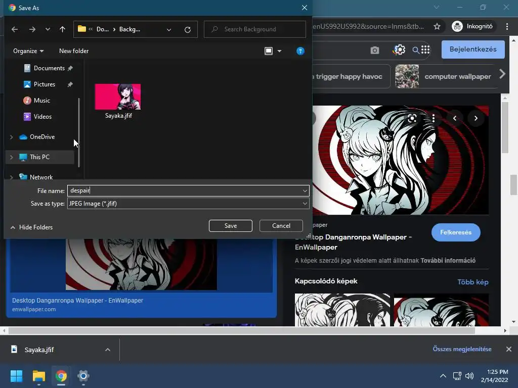This screenshot has width=518, height=388.
Task: Click the Search Background field
Action: (255, 29)
